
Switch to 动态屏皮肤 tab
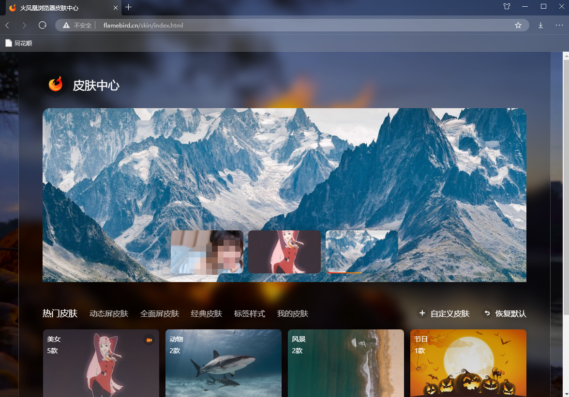coord(109,314)
